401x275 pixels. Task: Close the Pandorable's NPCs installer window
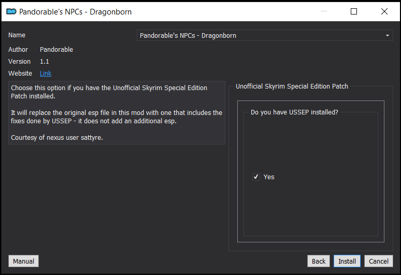(x=384, y=11)
